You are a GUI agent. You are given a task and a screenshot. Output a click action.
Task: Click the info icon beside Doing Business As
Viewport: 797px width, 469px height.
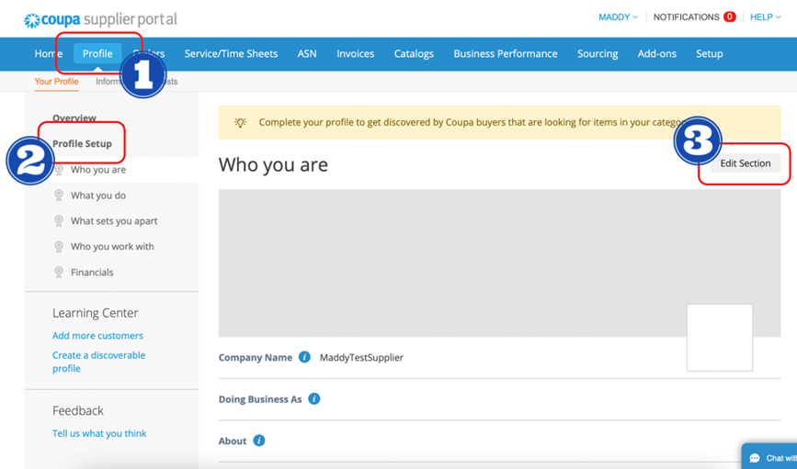[314, 398]
